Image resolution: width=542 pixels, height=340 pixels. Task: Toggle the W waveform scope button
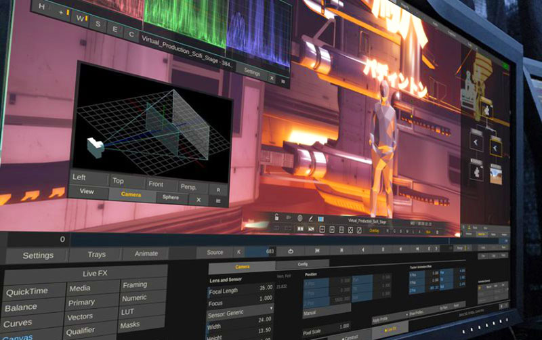tap(81, 18)
